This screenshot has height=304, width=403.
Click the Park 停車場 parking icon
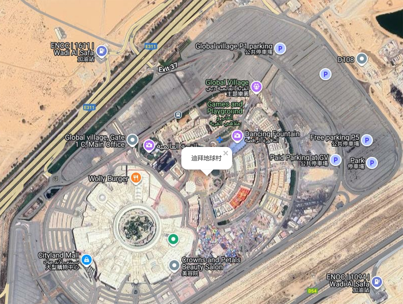tap(371, 163)
